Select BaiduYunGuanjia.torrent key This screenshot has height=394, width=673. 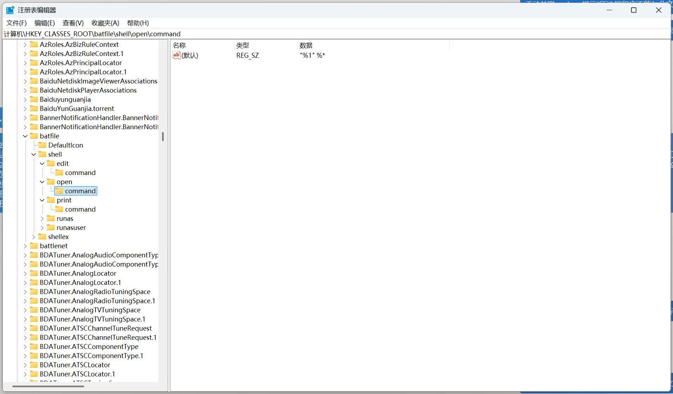coord(77,108)
